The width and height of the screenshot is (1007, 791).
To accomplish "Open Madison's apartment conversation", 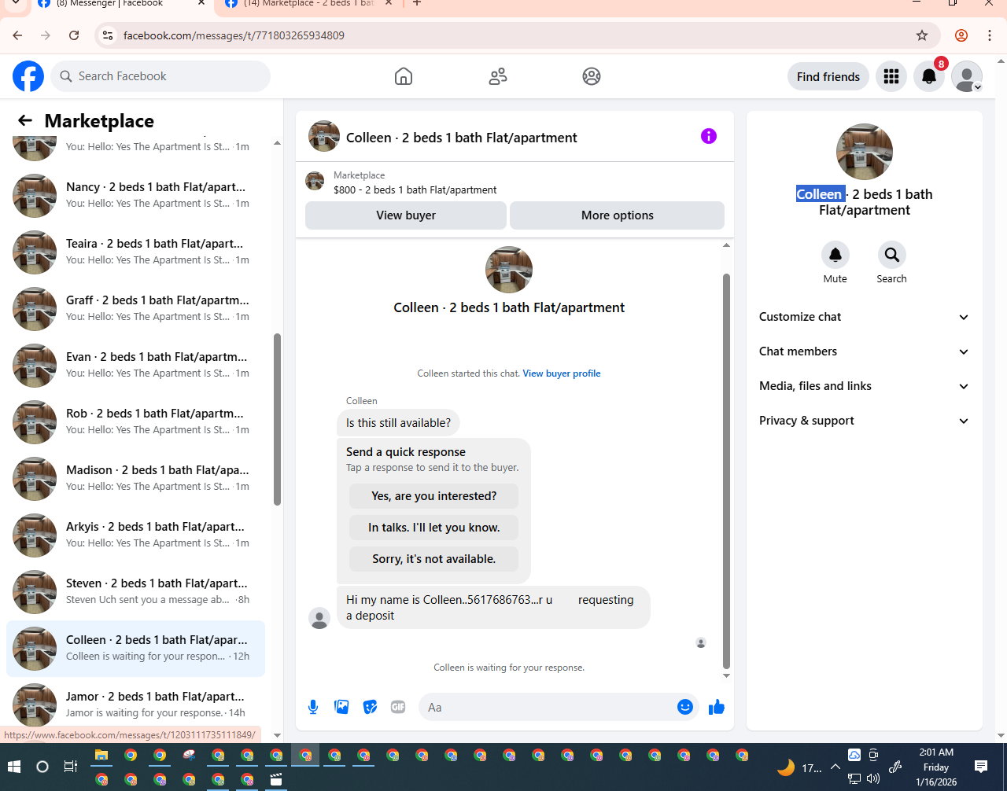I will pos(135,479).
